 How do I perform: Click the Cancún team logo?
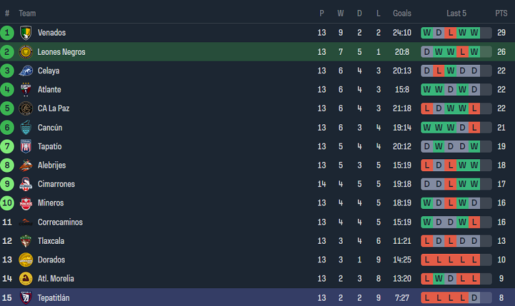[x=26, y=128]
